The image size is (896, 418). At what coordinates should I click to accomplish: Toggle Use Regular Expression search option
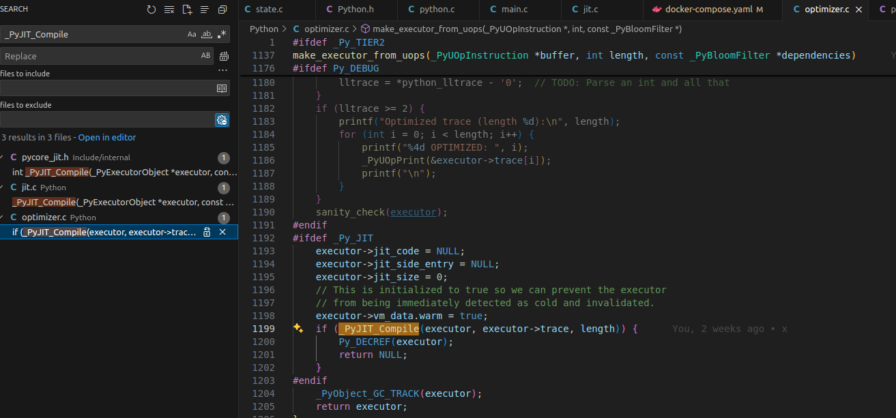click(x=222, y=34)
